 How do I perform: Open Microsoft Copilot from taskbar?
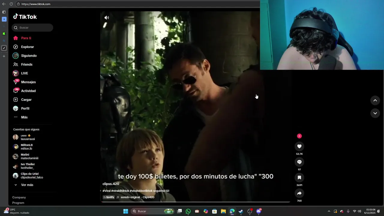click(x=206, y=211)
